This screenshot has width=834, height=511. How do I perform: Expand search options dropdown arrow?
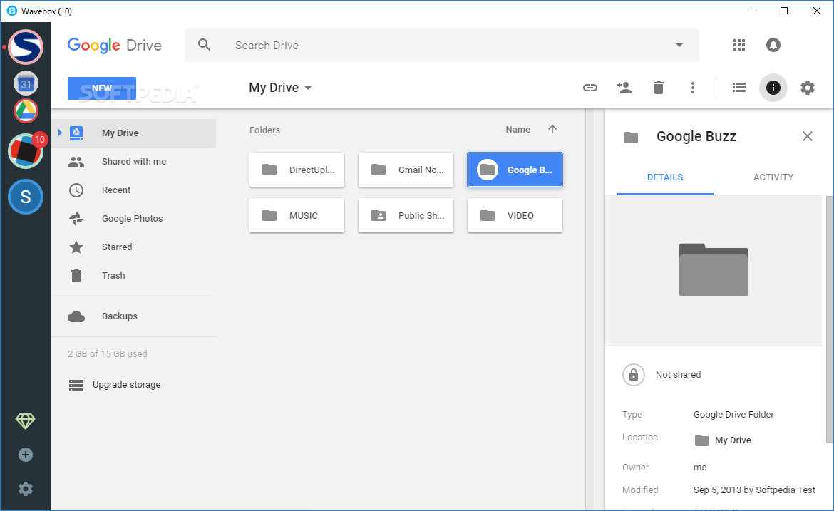pos(679,45)
